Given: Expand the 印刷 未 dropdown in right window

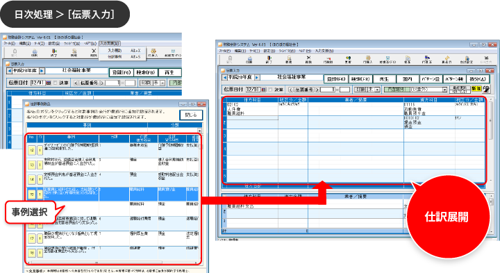Looking at the screenshot, I should [377, 90].
